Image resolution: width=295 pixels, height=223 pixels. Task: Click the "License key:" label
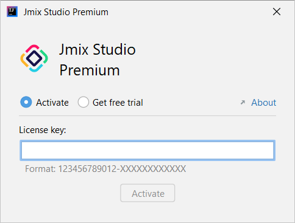pos(43,130)
